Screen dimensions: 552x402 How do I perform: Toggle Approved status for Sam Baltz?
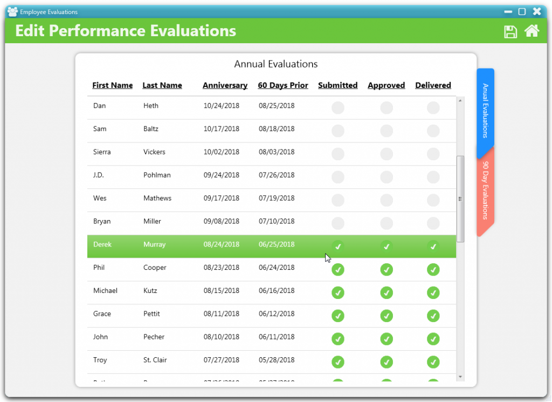(386, 131)
